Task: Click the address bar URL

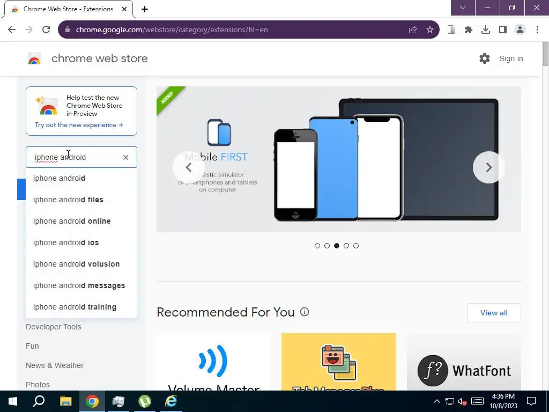Action: pos(172,30)
